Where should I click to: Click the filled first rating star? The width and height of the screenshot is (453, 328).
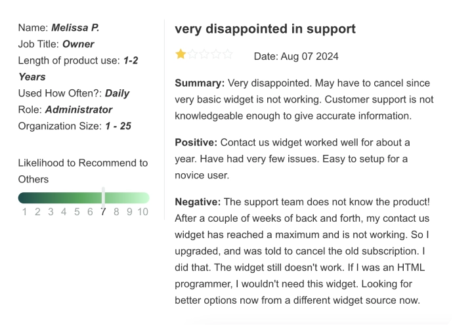[181, 54]
